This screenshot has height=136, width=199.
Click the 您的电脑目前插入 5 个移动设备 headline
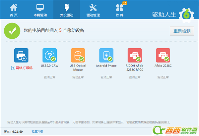[x=54, y=30]
